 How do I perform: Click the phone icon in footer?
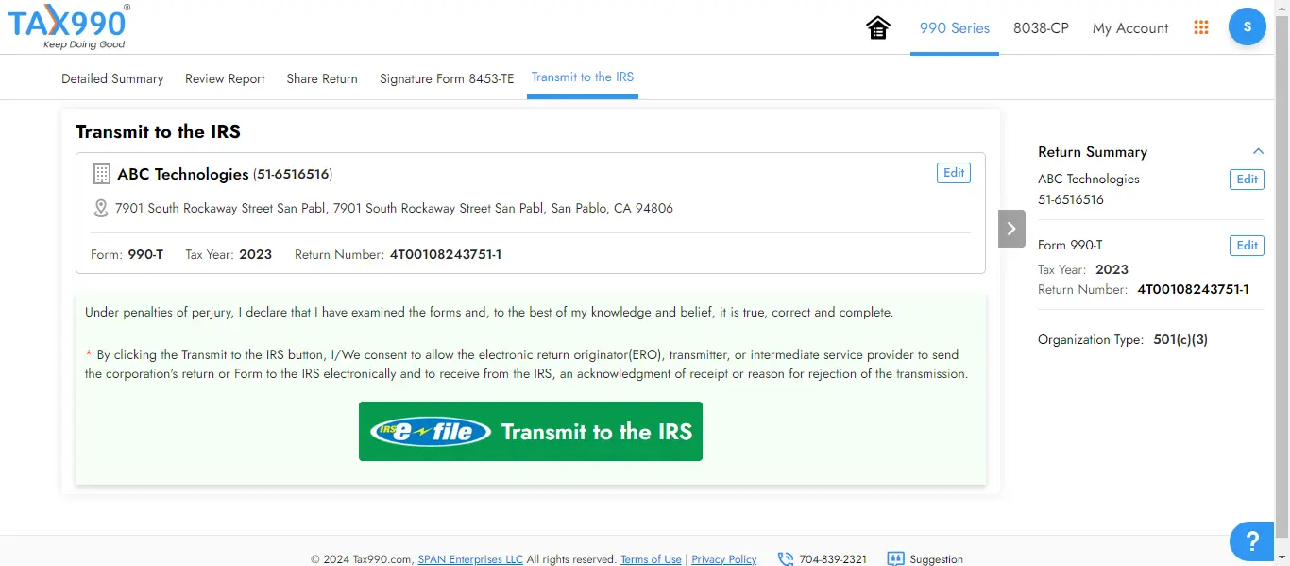(786, 559)
